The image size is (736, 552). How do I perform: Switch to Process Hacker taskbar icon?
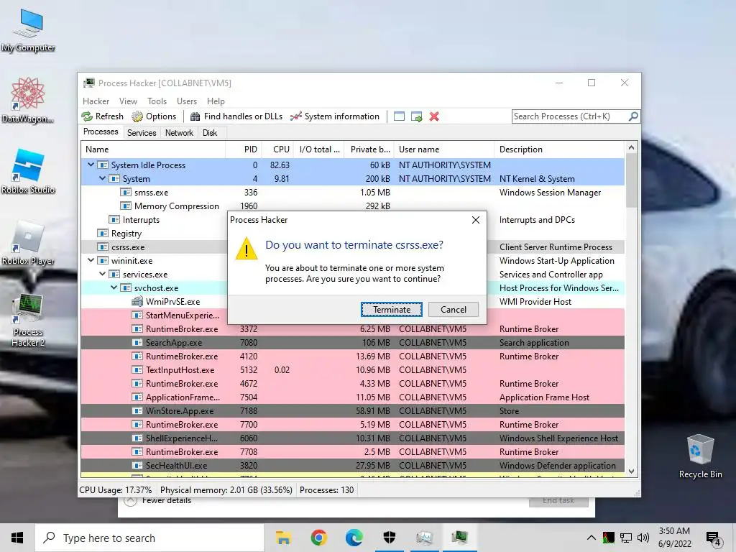[459, 538]
